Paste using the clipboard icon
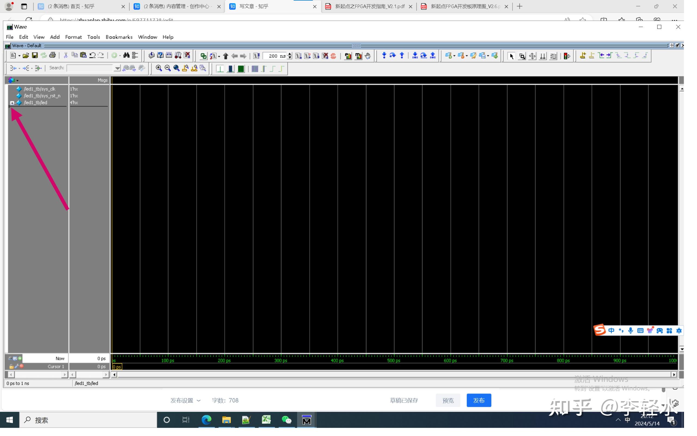This screenshot has width=697, height=436. [x=84, y=55]
